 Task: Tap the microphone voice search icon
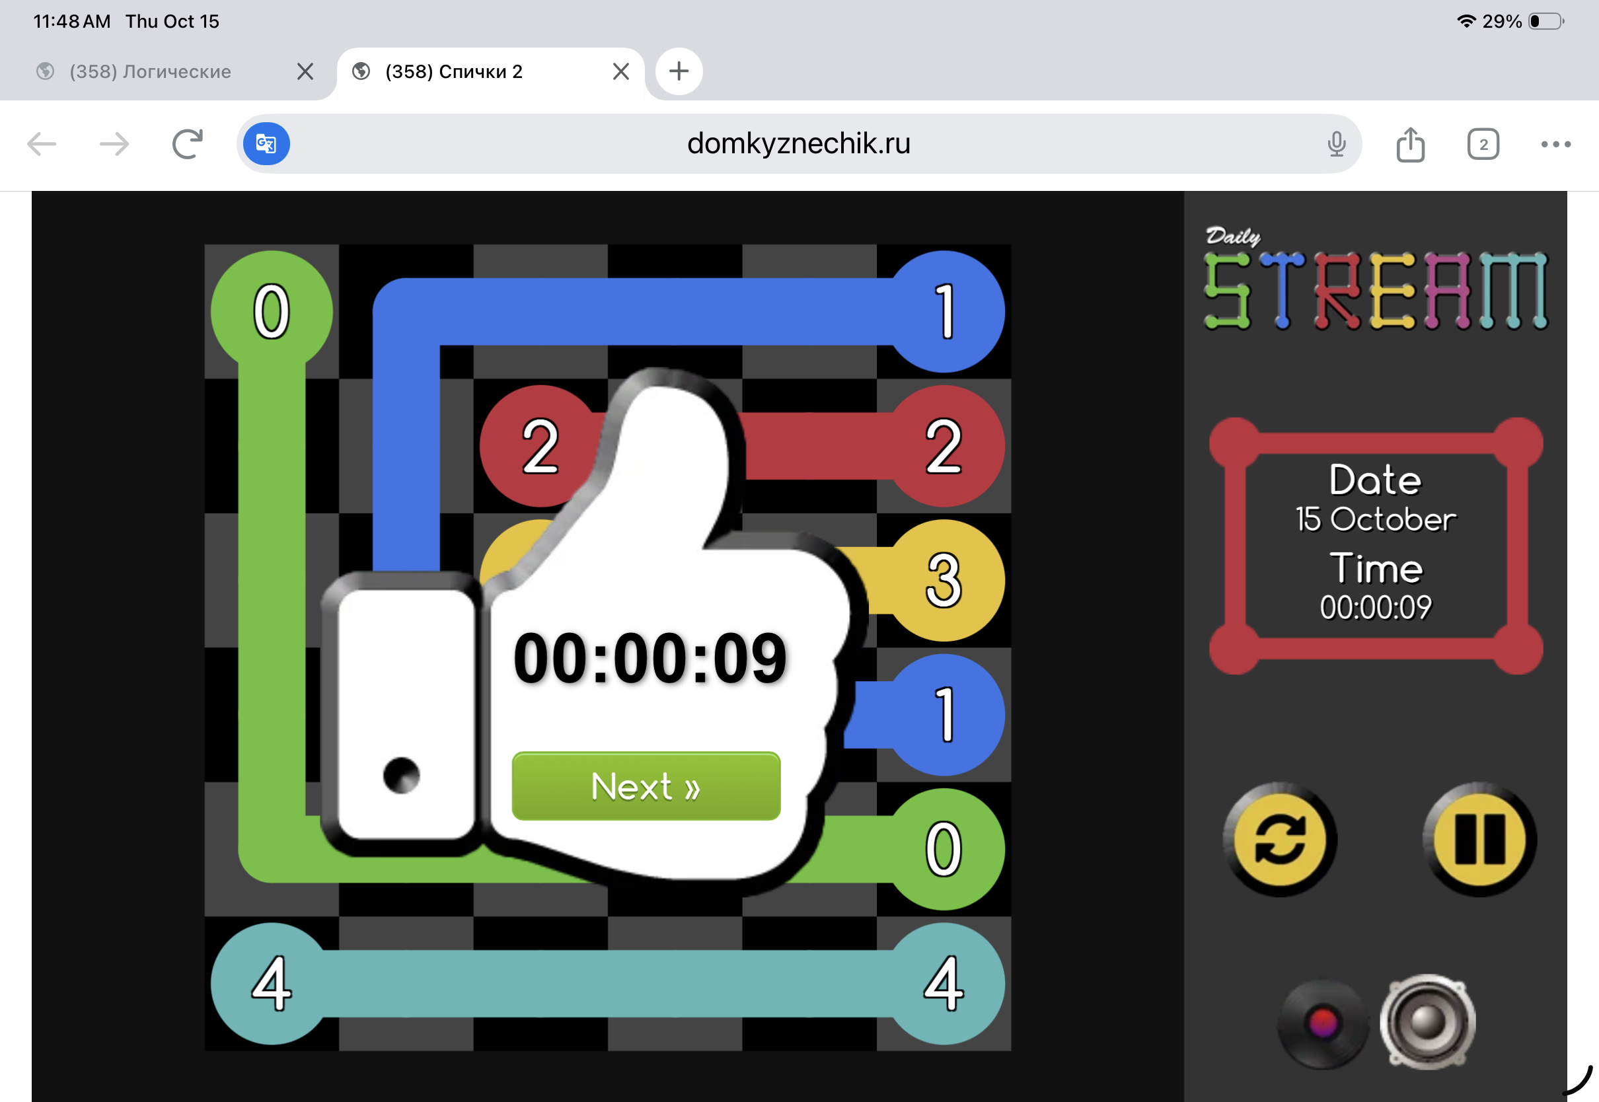click(x=1337, y=143)
